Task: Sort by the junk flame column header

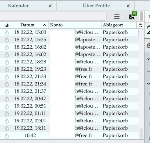Action: coord(7,25)
